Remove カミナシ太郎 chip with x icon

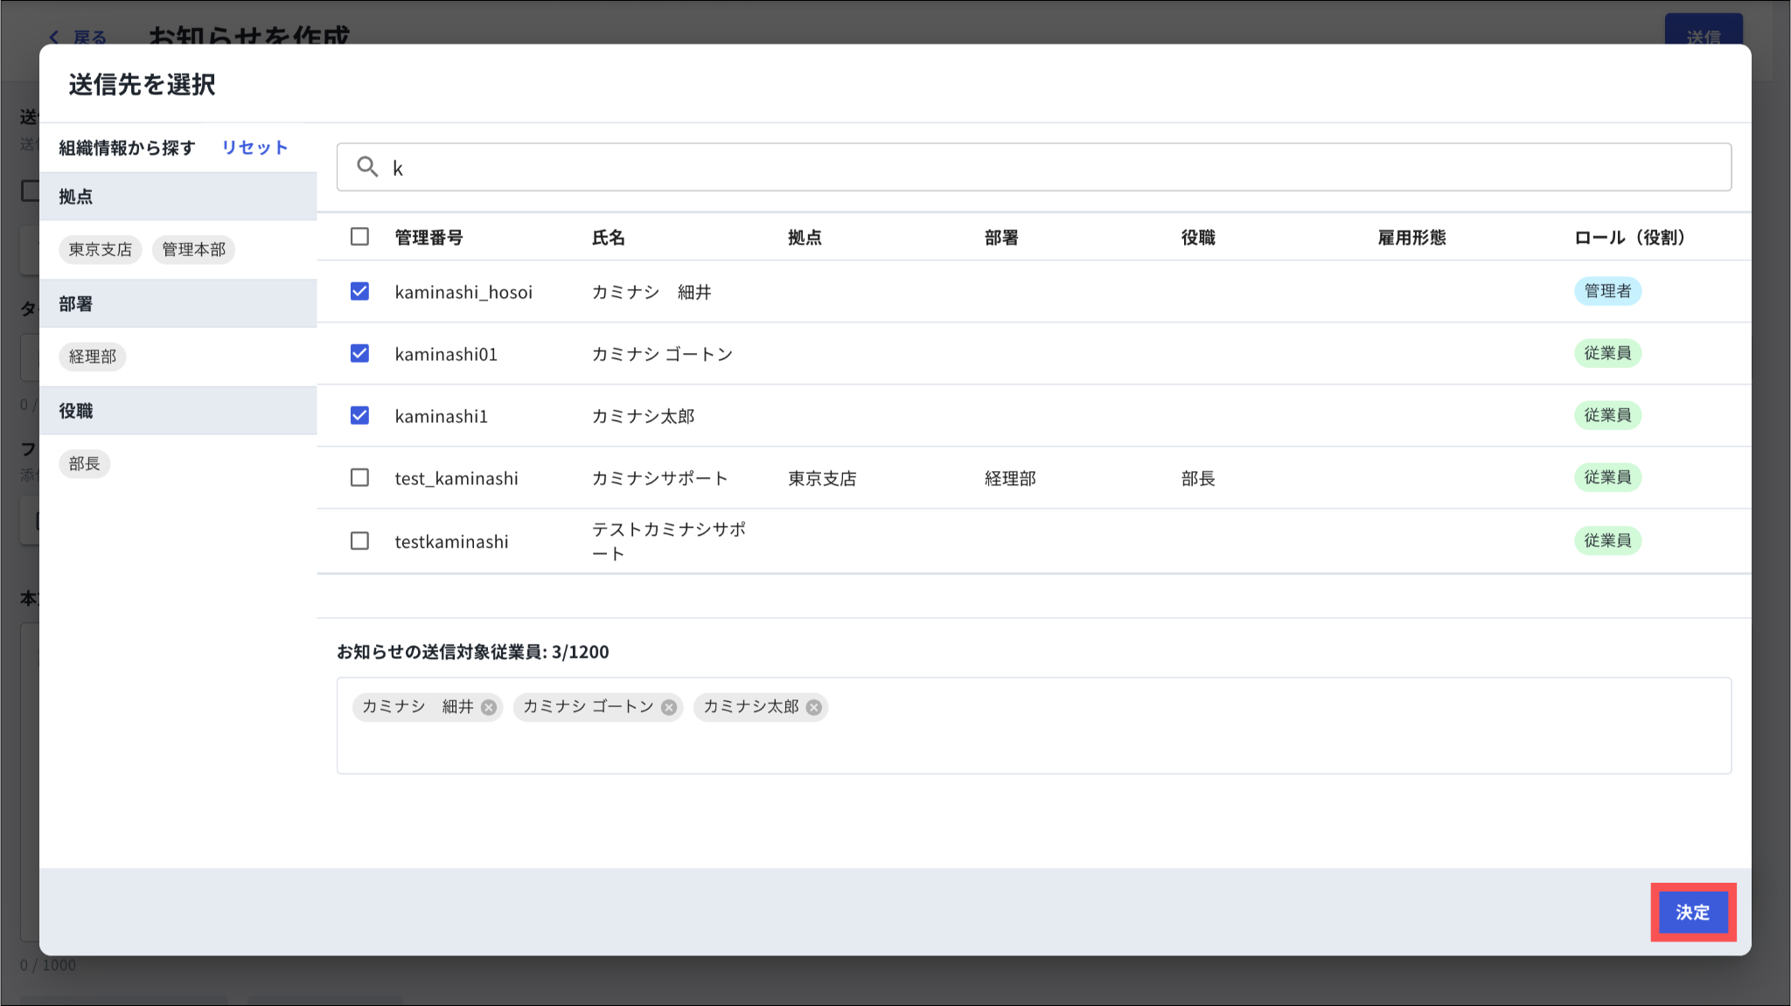click(814, 707)
